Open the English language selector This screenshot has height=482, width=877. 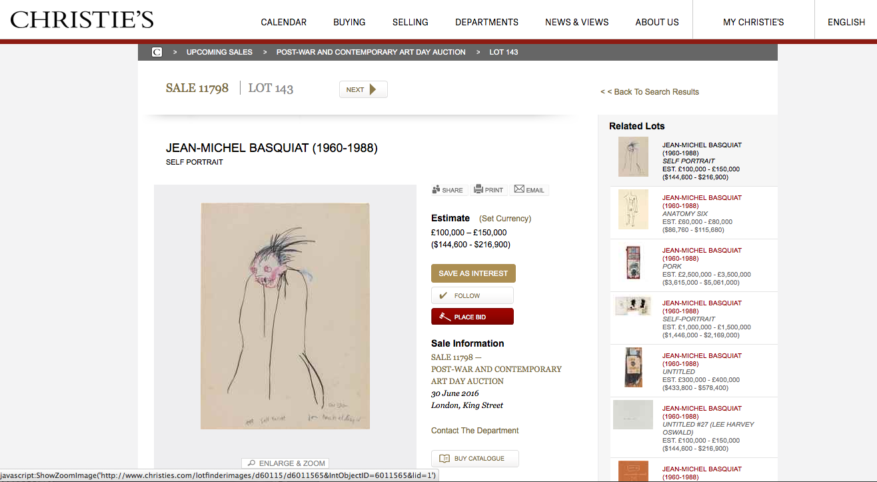tap(846, 22)
